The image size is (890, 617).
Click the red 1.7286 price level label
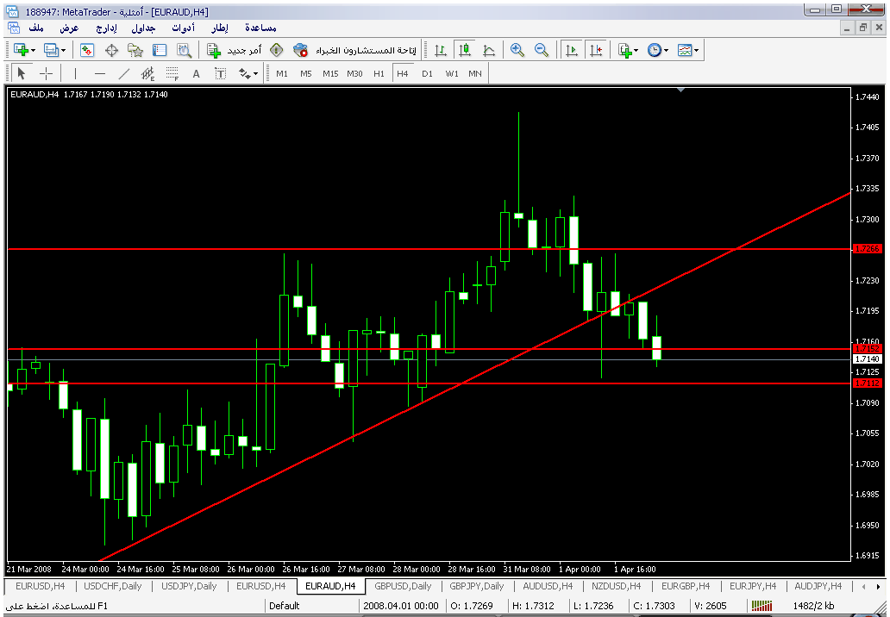tap(866, 248)
